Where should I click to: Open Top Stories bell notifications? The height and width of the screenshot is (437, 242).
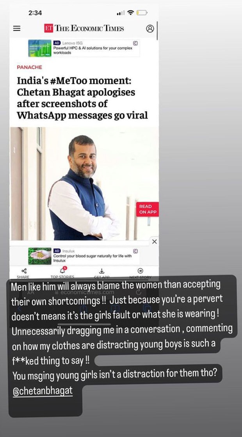[62, 270]
